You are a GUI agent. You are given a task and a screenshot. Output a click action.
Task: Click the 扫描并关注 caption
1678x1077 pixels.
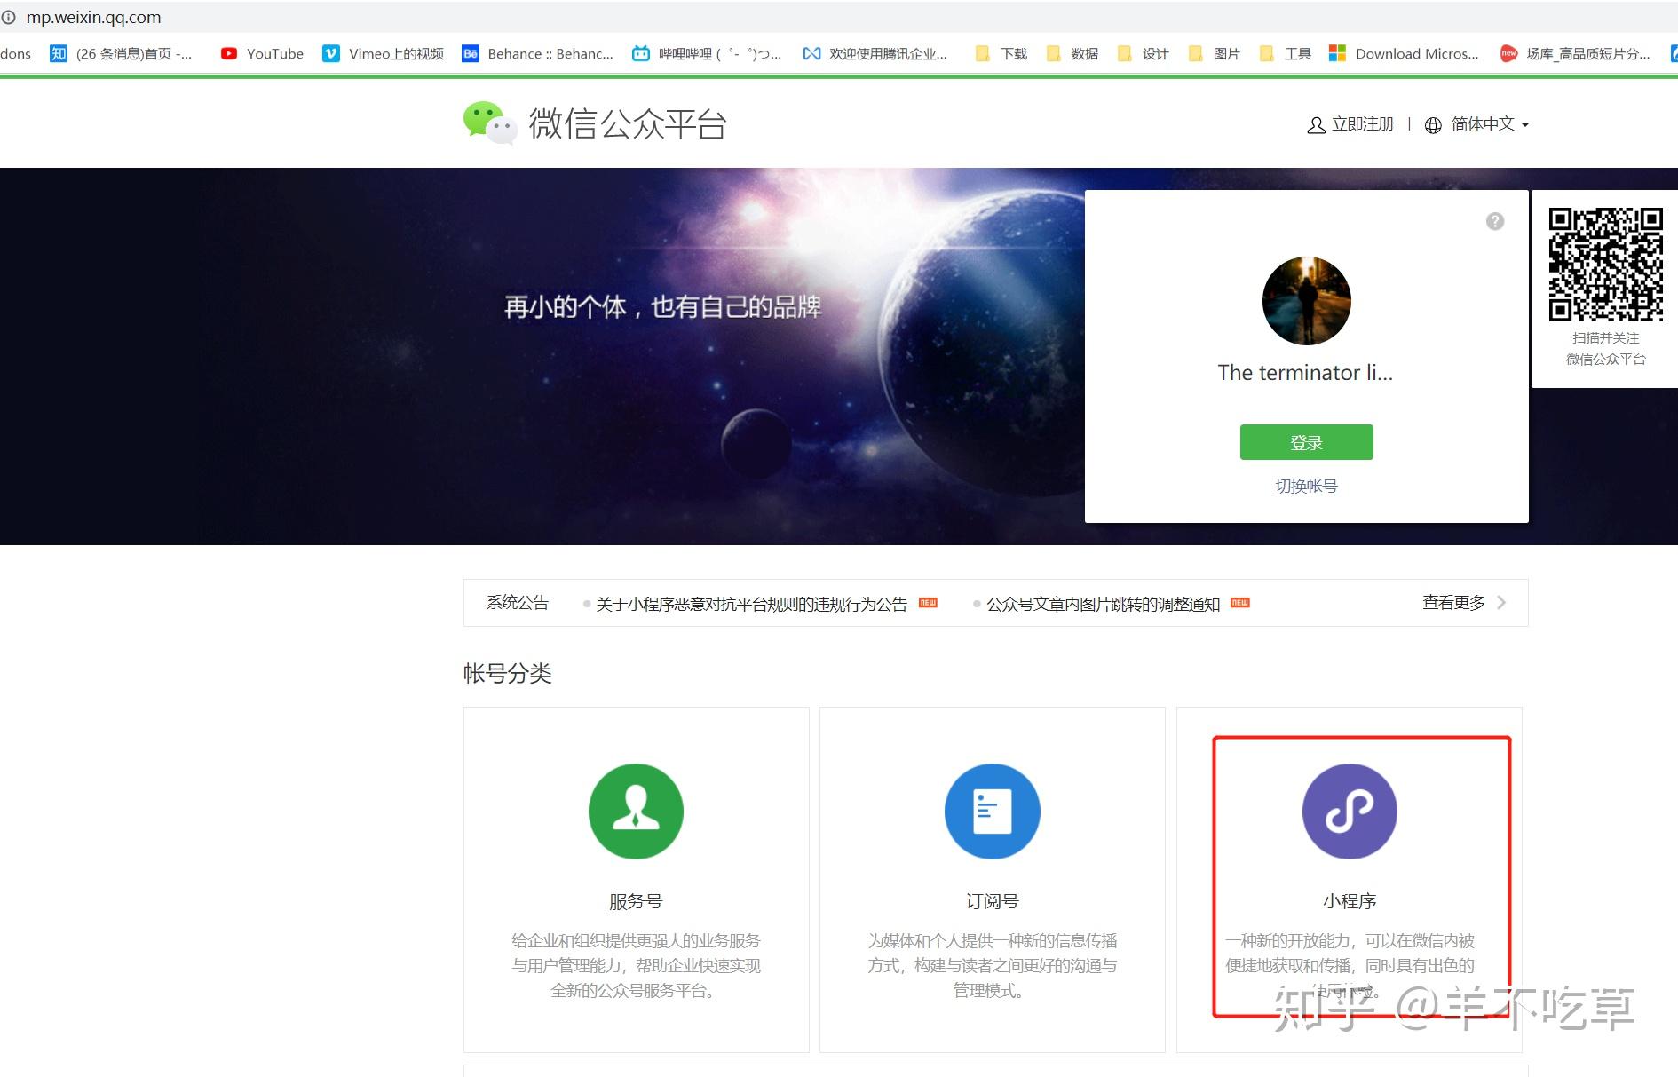(x=1605, y=338)
